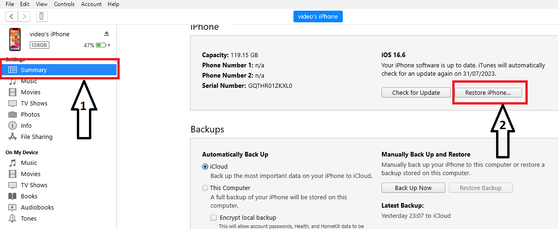Open File Sharing section
This screenshot has width=558, height=229.
pos(36,137)
